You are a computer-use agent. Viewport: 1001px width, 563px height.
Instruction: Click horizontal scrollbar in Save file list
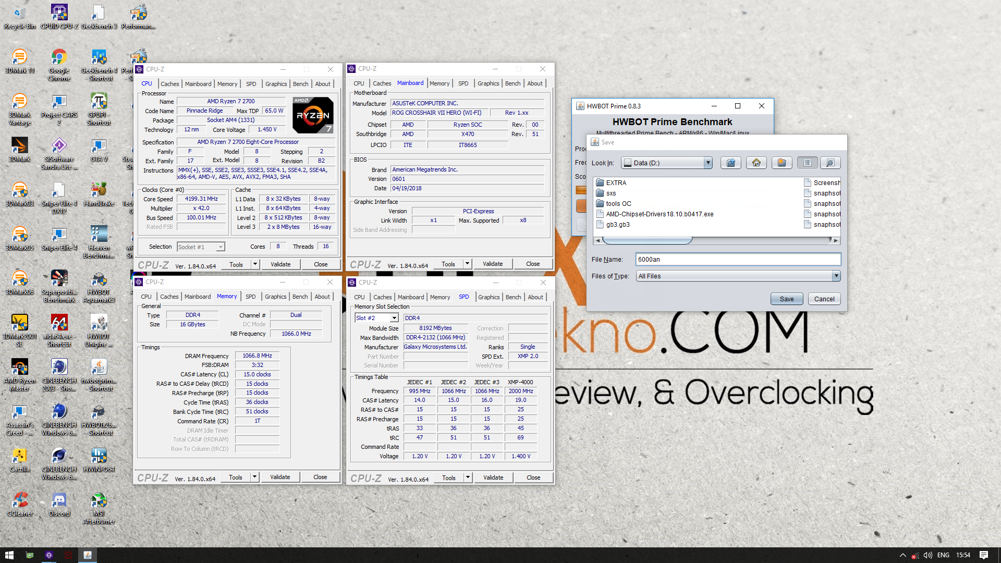[x=646, y=240]
